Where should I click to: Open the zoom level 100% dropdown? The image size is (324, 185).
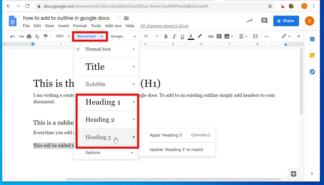point(62,36)
